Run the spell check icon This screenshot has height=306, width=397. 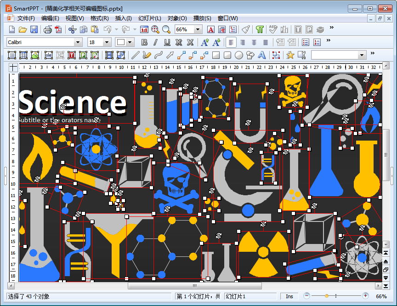(273, 29)
